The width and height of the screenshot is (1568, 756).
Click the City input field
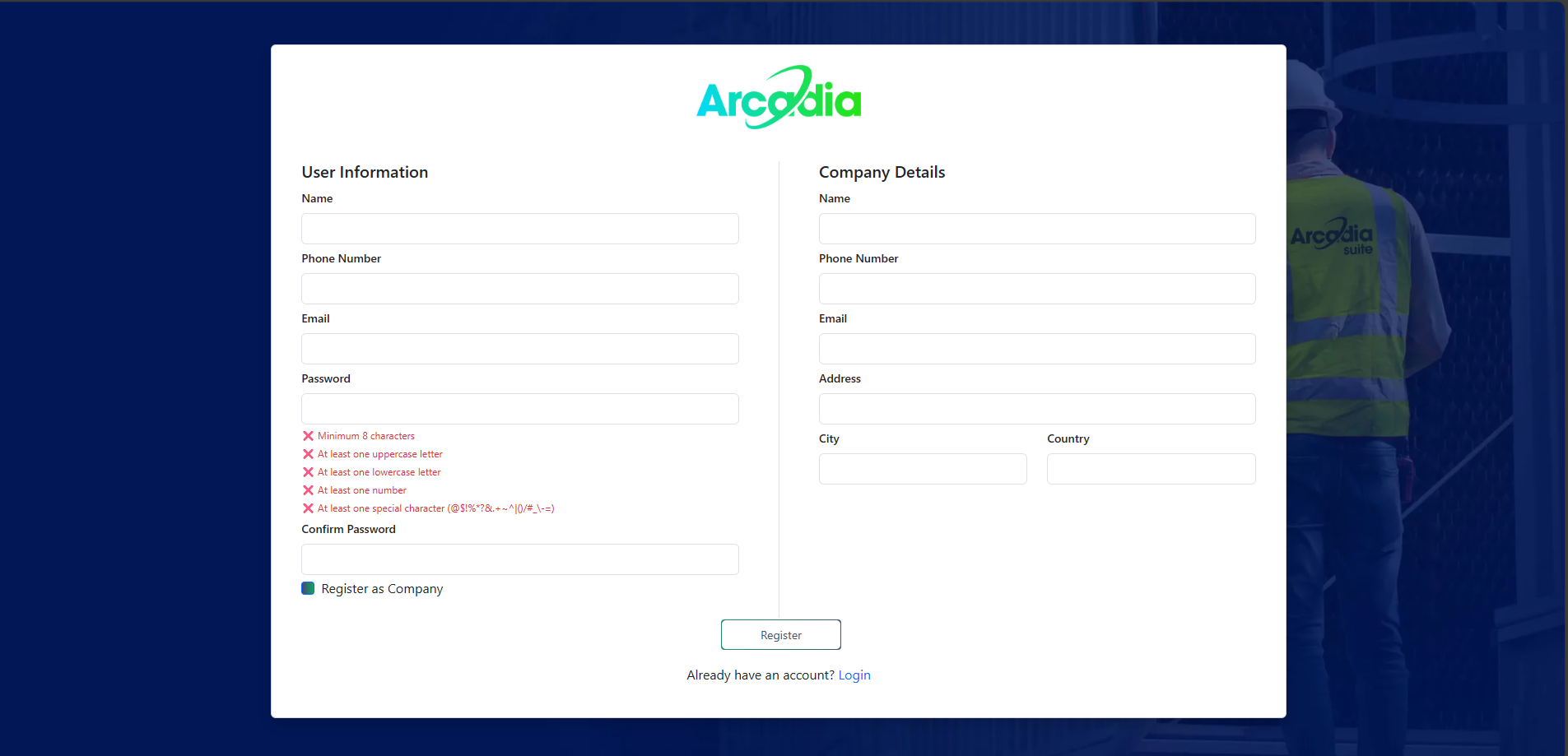point(922,469)
